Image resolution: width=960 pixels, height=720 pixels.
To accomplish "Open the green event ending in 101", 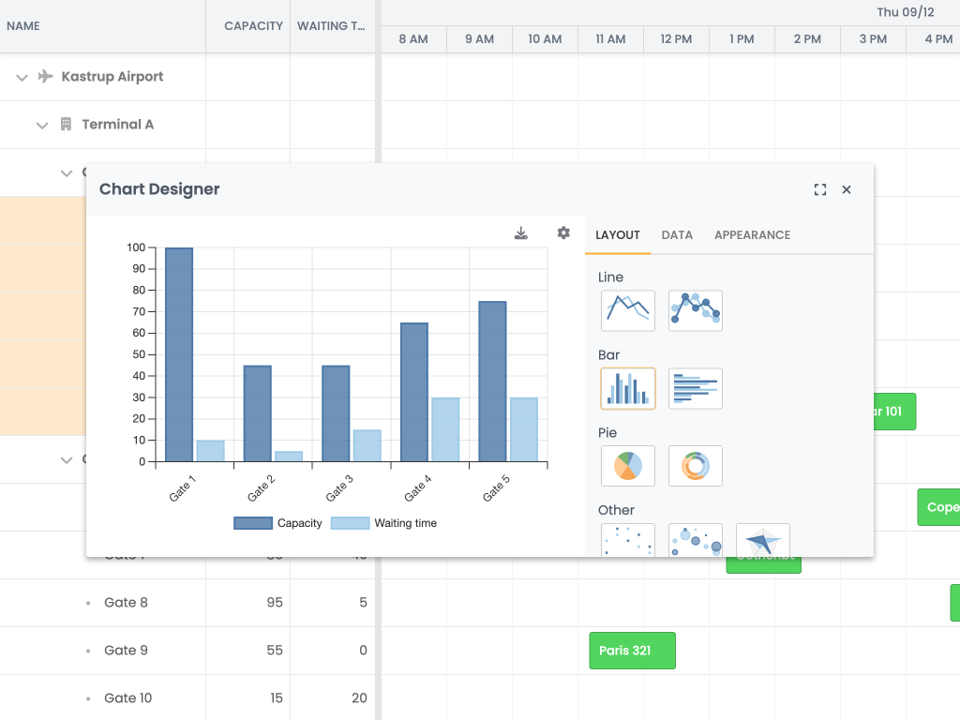I will [x=894, y=412].
